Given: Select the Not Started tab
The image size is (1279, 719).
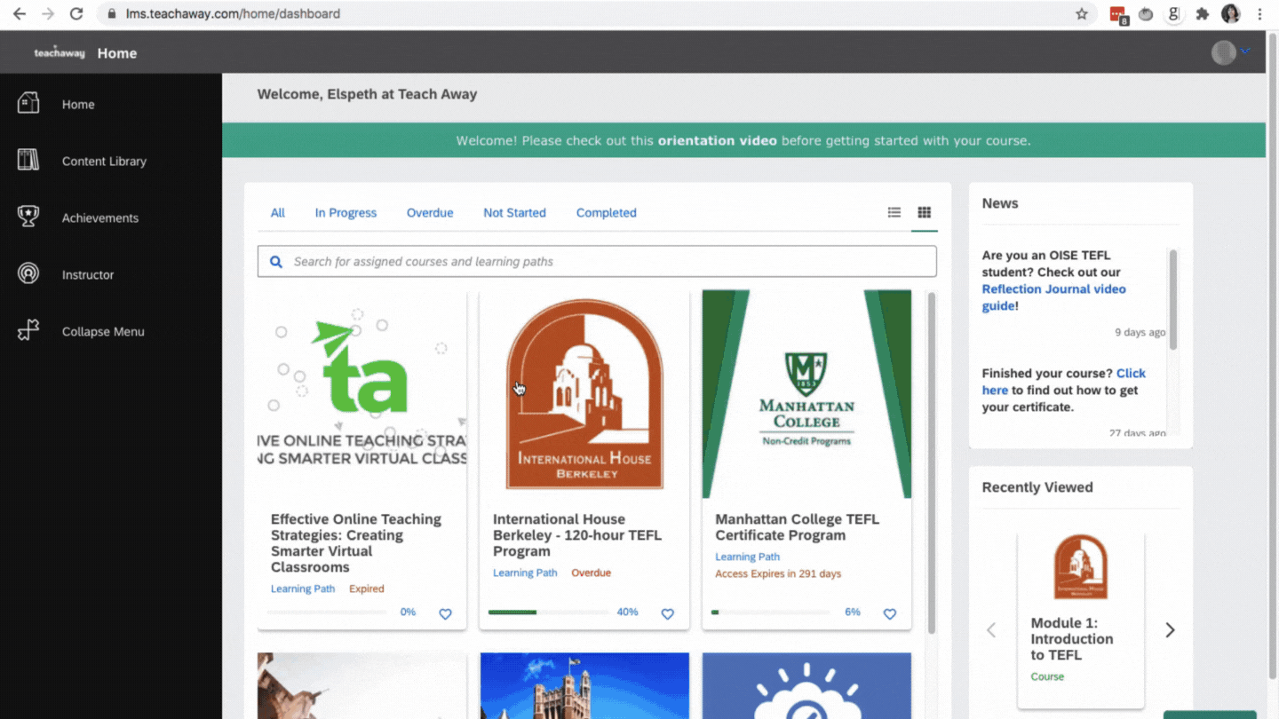Looking at the screenshot, I should 514,213.
